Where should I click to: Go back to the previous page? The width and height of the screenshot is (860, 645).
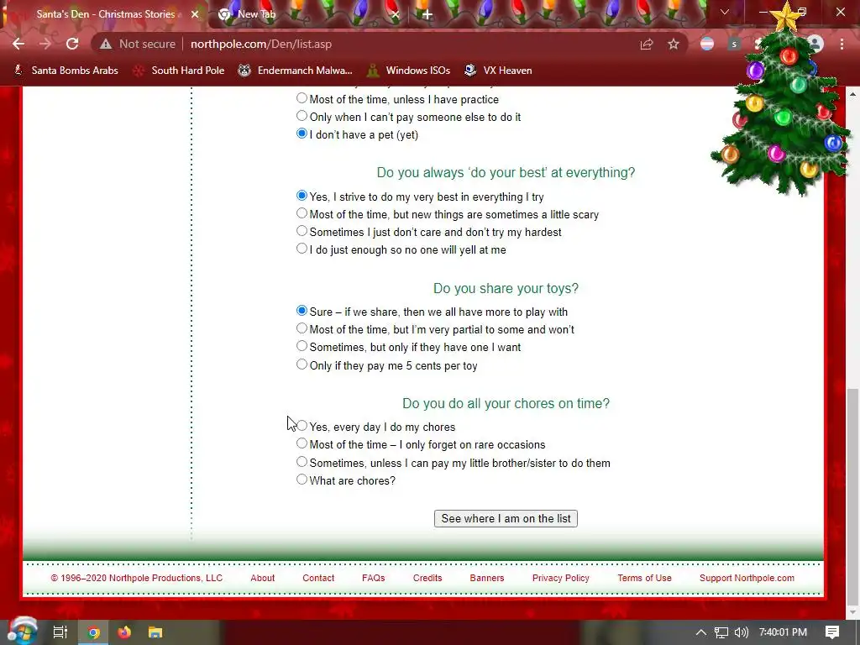coord(18,44)
